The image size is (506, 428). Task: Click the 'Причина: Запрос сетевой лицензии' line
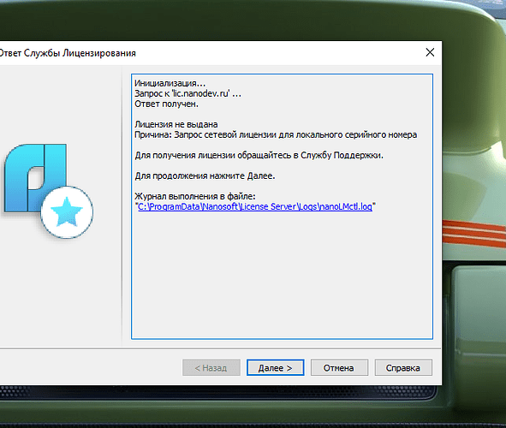pyautogui.click(x=276, y=134)
